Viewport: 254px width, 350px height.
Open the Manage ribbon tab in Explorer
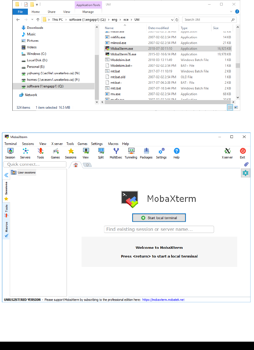pyautogui.click(x=88, y=12)
